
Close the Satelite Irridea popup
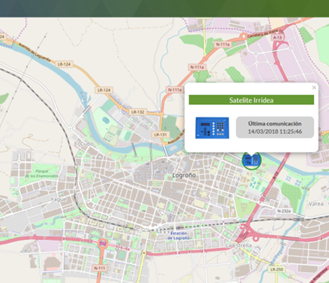314,87
